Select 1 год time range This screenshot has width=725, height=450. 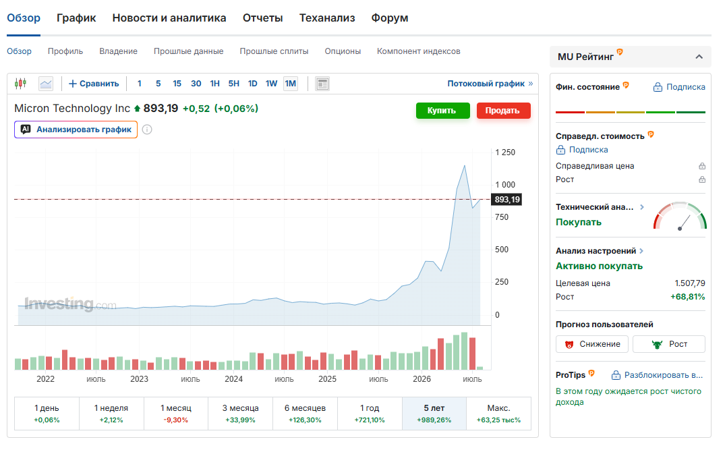[x=370, y=414]
